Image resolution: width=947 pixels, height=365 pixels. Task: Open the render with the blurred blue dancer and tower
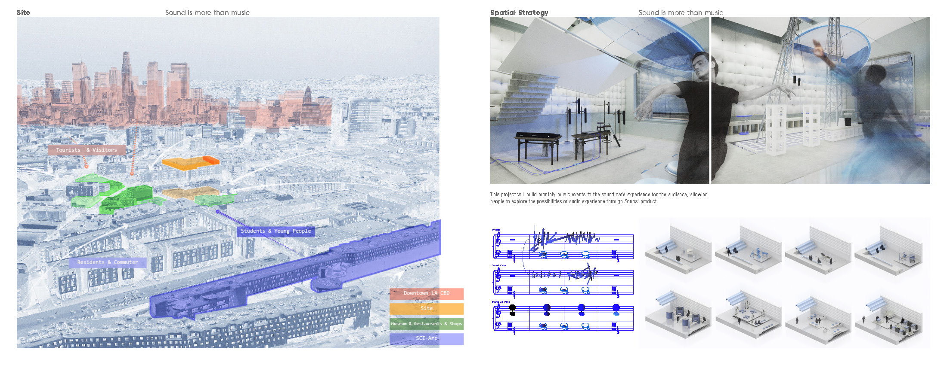pos(820,100)
